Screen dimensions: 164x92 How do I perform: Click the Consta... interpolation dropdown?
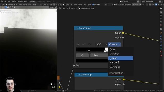pos(114,44)
